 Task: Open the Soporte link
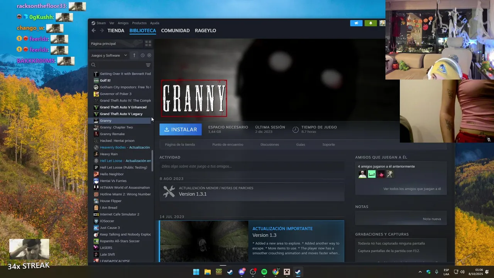click(328, 144)
